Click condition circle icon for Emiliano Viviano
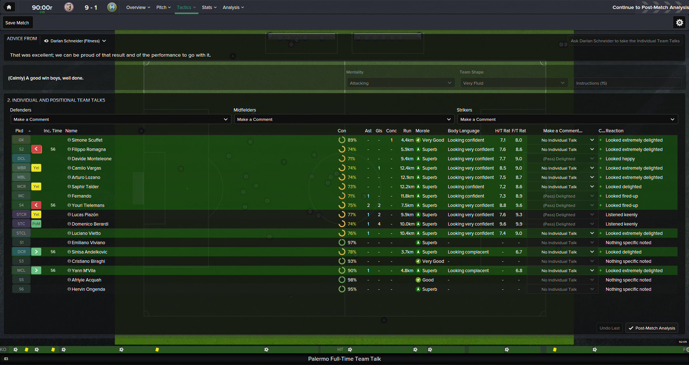This screenshot has width=689, height=365. point(342,242)
